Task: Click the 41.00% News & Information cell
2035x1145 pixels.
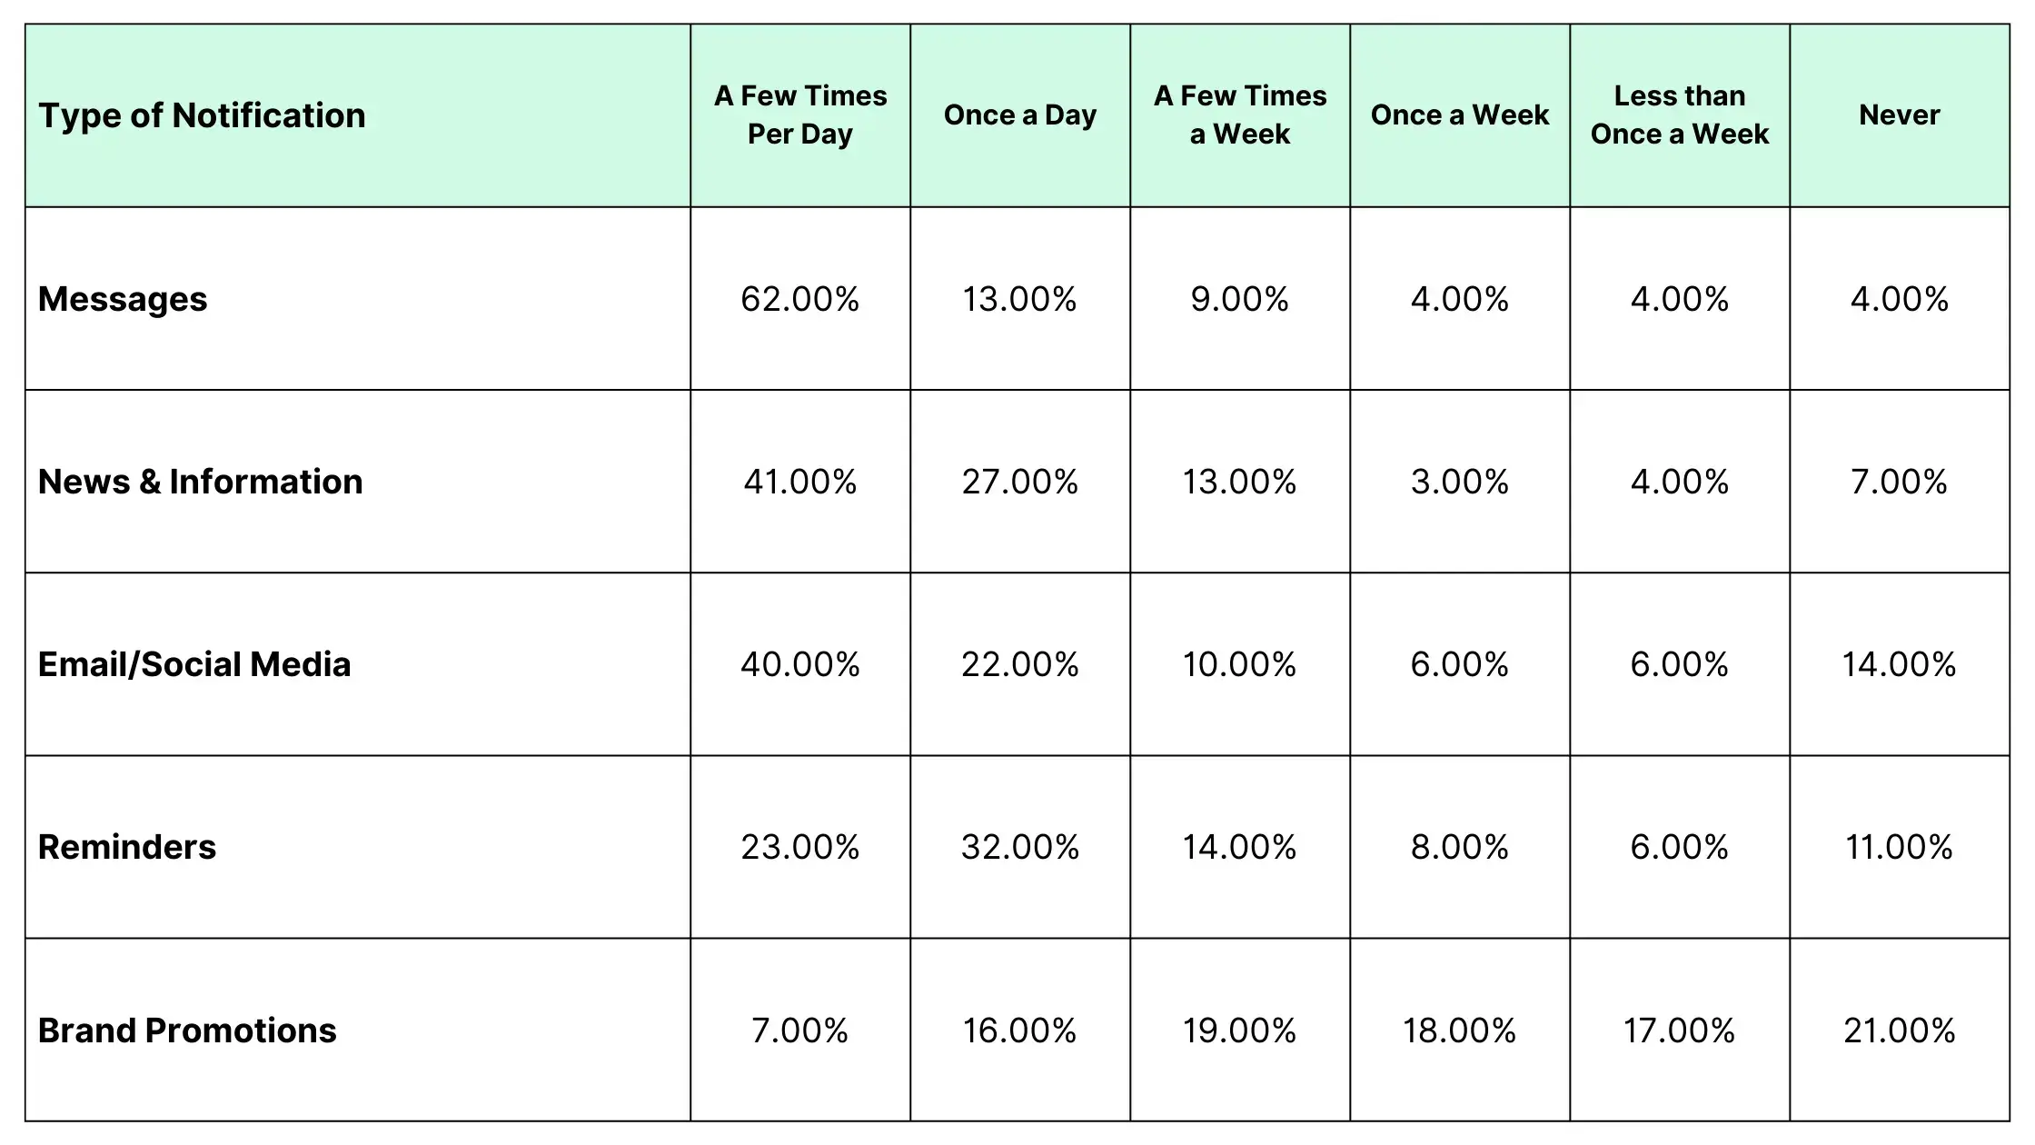Action: pos(800,482)
